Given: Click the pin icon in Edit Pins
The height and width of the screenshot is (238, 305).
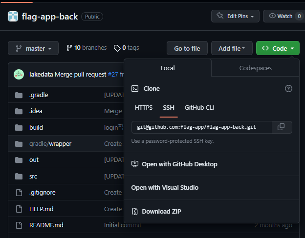Looking at the screenshot, I should (x=220, y=16).
